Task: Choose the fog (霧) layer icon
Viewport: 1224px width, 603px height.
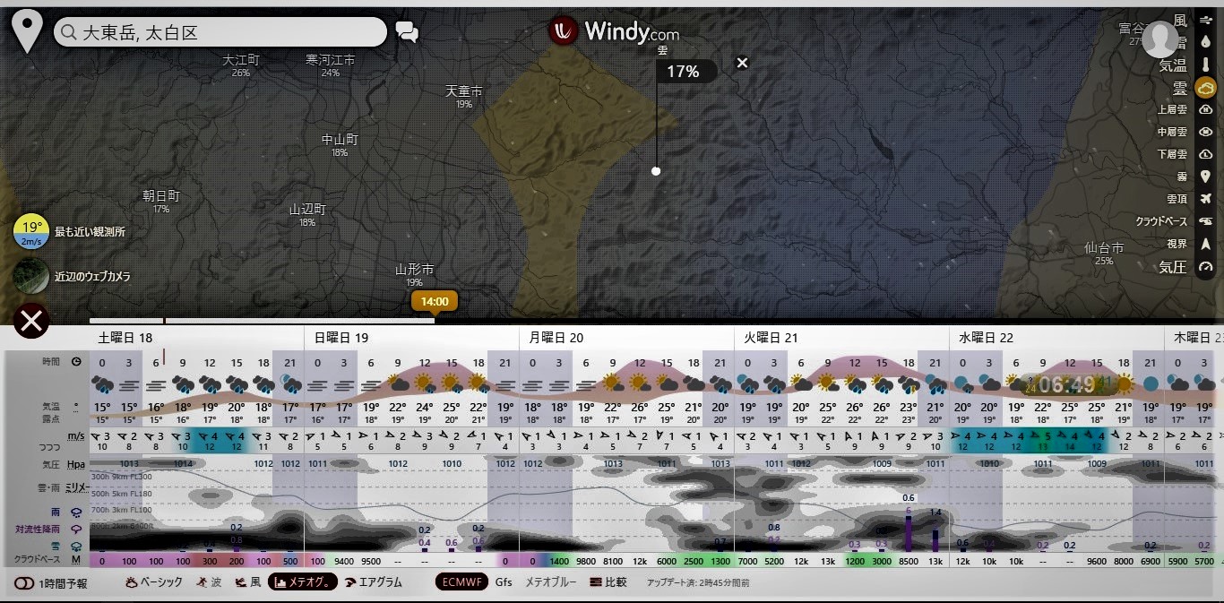Action: (1205, 177)
